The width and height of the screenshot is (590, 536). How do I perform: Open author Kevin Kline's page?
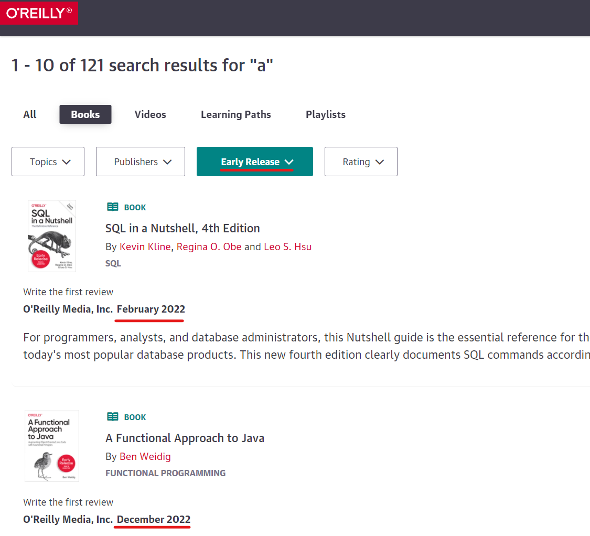(x=145, y=246)
